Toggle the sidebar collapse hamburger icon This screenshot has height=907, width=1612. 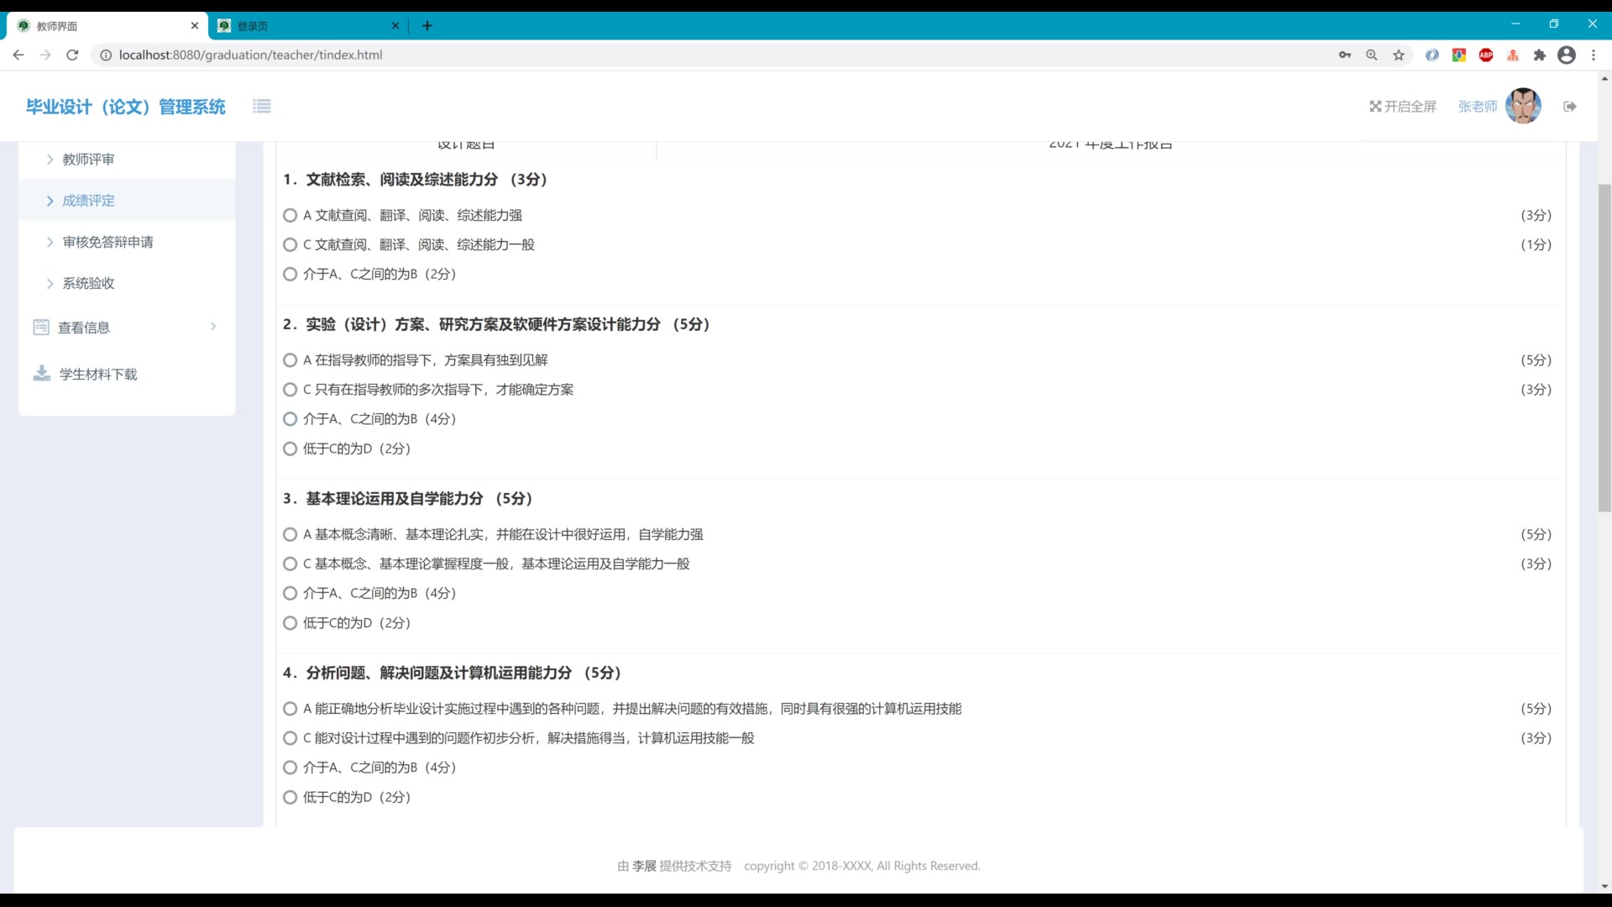(x=262, y=107)
